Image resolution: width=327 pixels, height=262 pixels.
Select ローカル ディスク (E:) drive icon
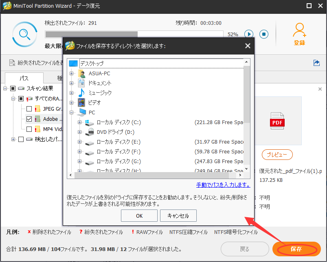[90, 143]
